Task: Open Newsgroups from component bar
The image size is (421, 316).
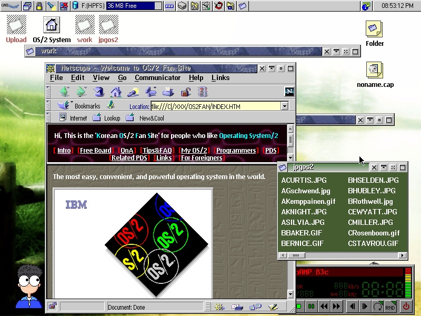Action: 255,307
